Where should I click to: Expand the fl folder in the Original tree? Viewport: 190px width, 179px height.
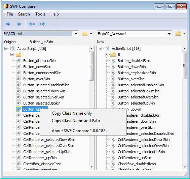[12, 55]
